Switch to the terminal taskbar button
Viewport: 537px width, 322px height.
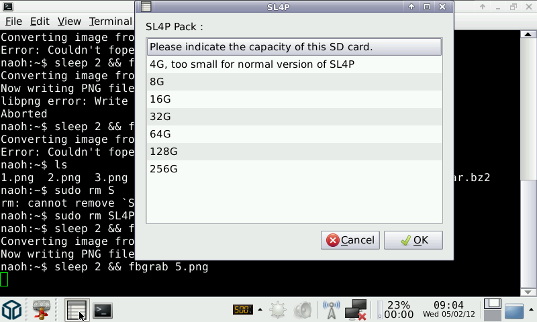pos(103,310)
